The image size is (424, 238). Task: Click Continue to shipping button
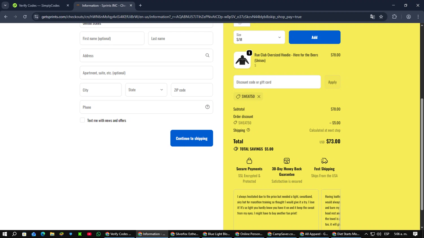[x=192, y=138]
